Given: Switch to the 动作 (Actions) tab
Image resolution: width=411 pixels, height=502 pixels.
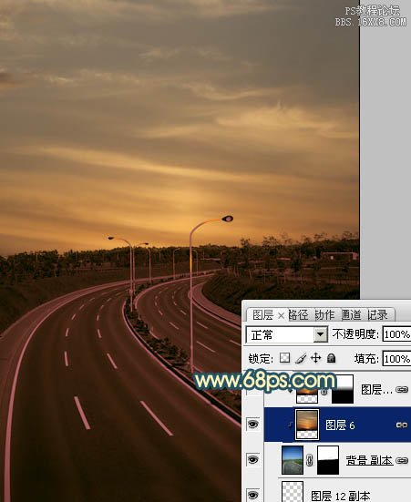Looking at the screenshot, I should coord(324,315).
